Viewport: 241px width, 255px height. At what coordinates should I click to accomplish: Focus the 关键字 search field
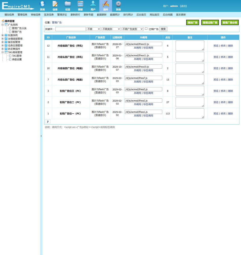coord(71,29)
